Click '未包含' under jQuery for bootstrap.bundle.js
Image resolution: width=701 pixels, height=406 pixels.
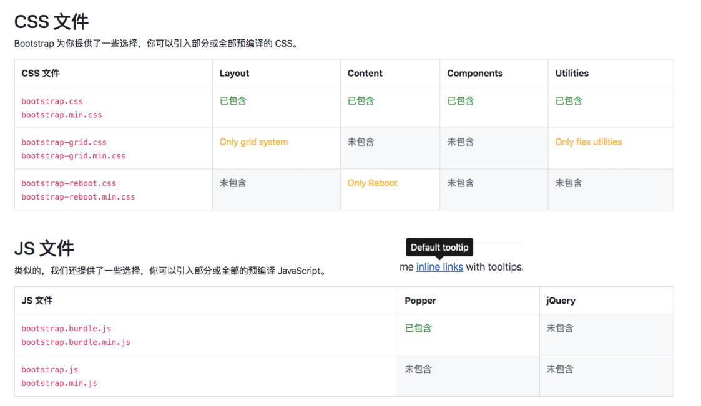pyautogui.click(x=560, y=328)
